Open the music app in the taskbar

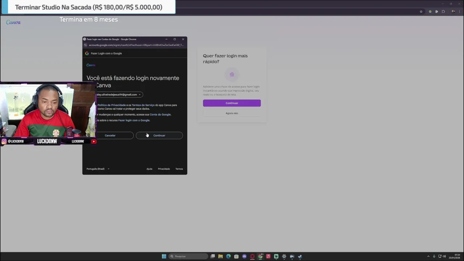(268, 256)
